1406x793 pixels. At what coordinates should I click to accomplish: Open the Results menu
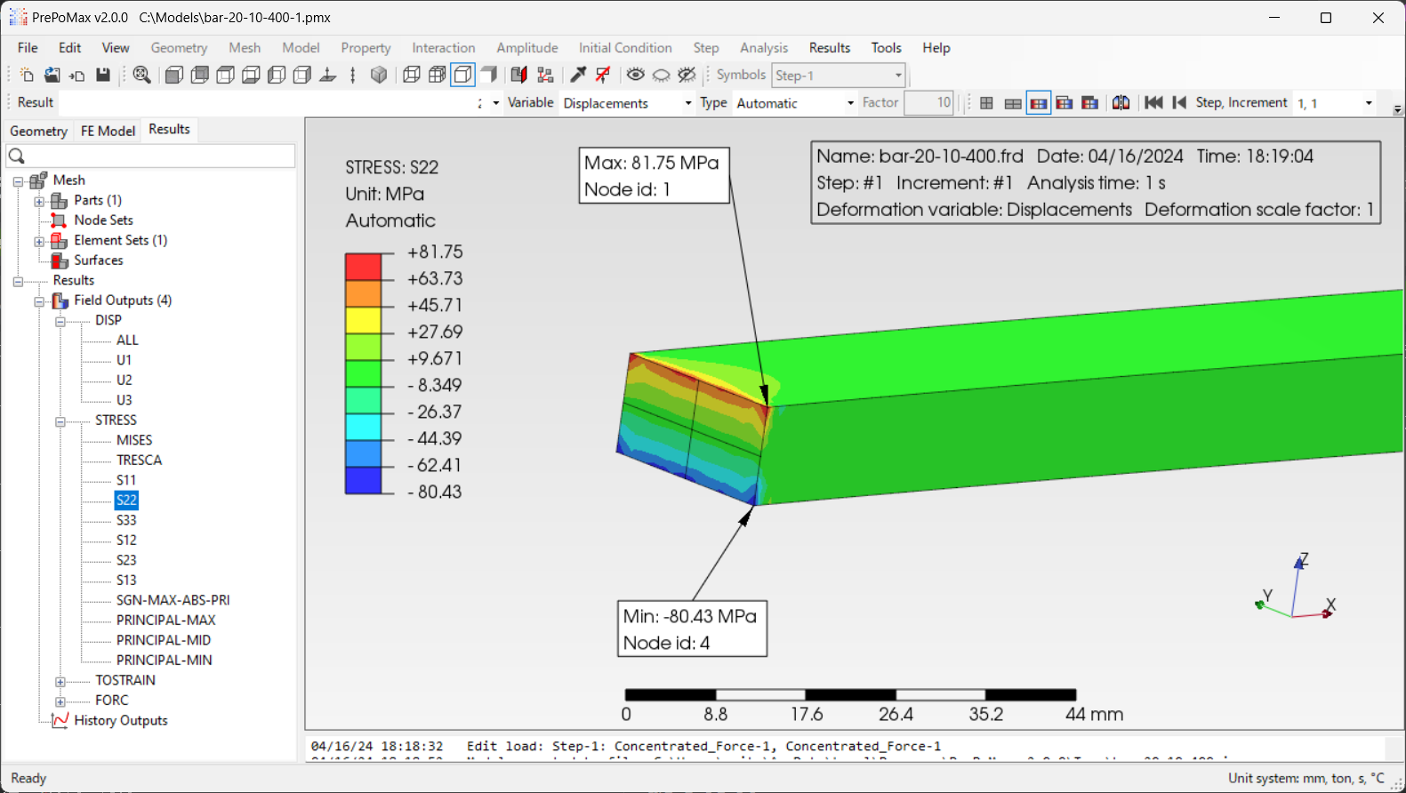click(x=829, y=48)
